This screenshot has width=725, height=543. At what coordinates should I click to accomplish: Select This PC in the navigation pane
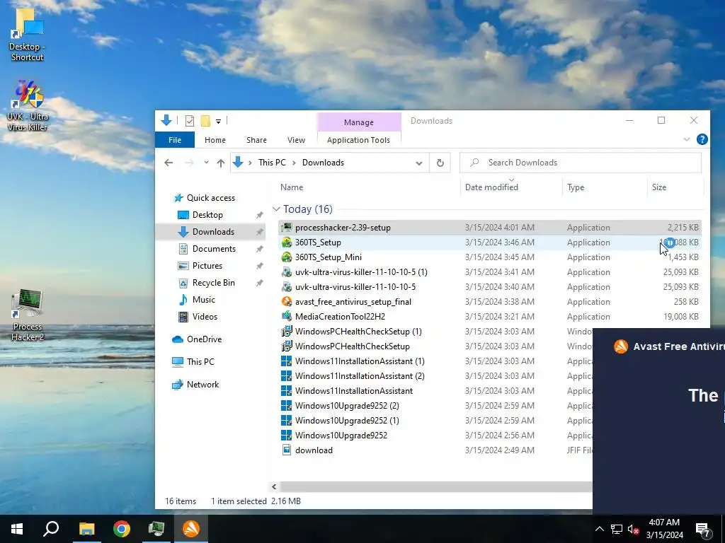(x=200, y=362)
